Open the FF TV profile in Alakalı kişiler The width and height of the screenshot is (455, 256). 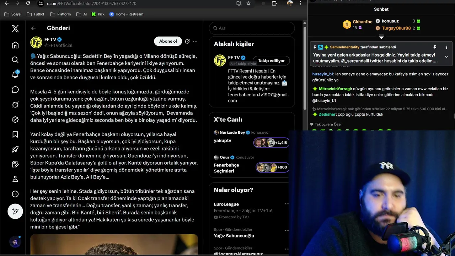(234, 58)
